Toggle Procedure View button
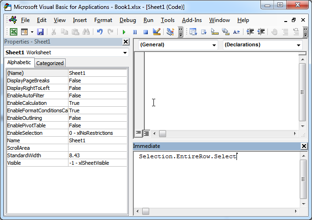The height and width of the screenshot is (220, 312). 138,133
